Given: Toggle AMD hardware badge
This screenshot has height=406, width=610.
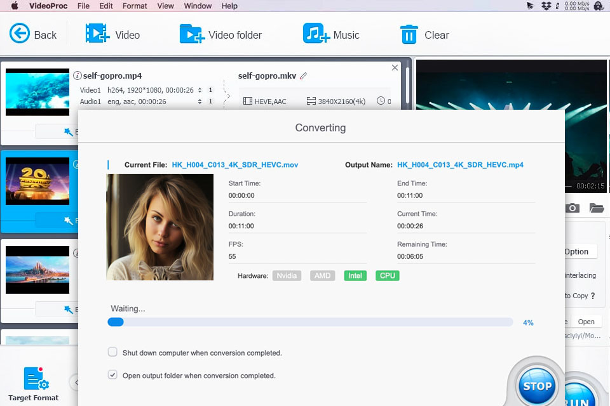Looking at the screenshot, I should pyautogui.click(x=323, y=276).
